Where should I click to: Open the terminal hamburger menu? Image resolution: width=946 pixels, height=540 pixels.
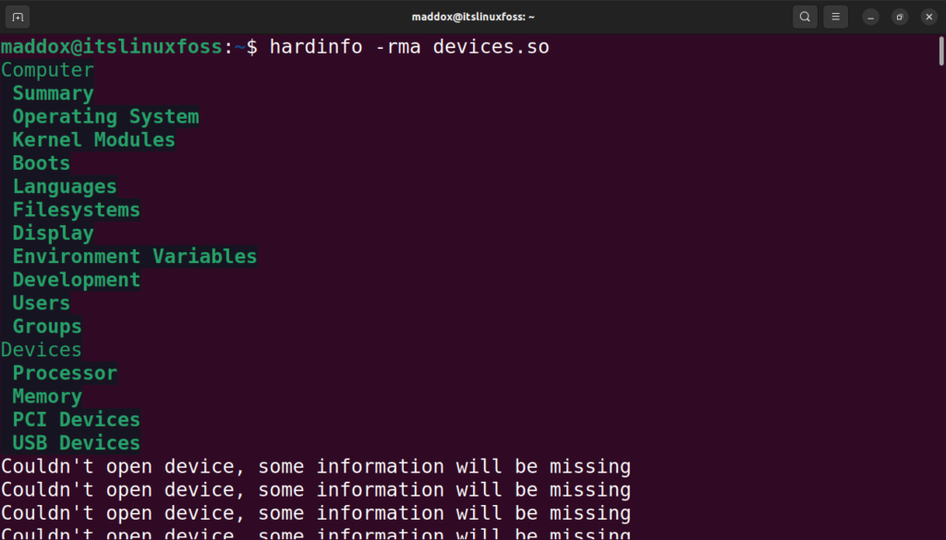pos(836,16)
